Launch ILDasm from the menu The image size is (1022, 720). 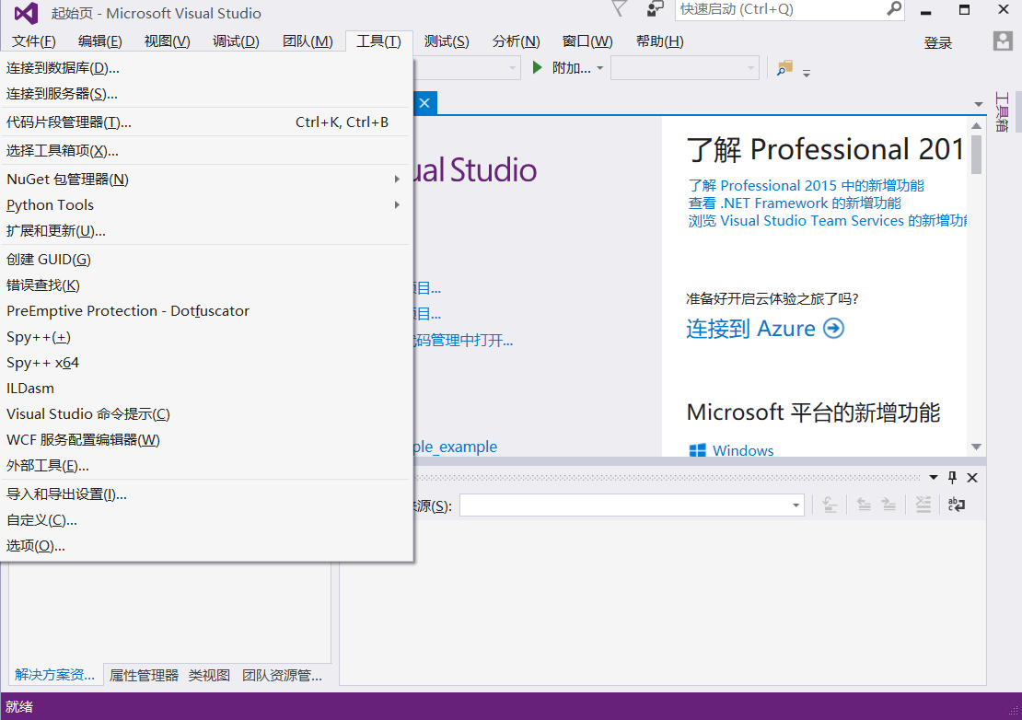coord(205,389)
